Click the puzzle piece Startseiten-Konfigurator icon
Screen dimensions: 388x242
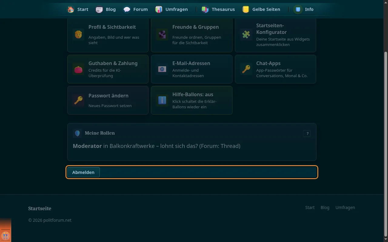246,34
